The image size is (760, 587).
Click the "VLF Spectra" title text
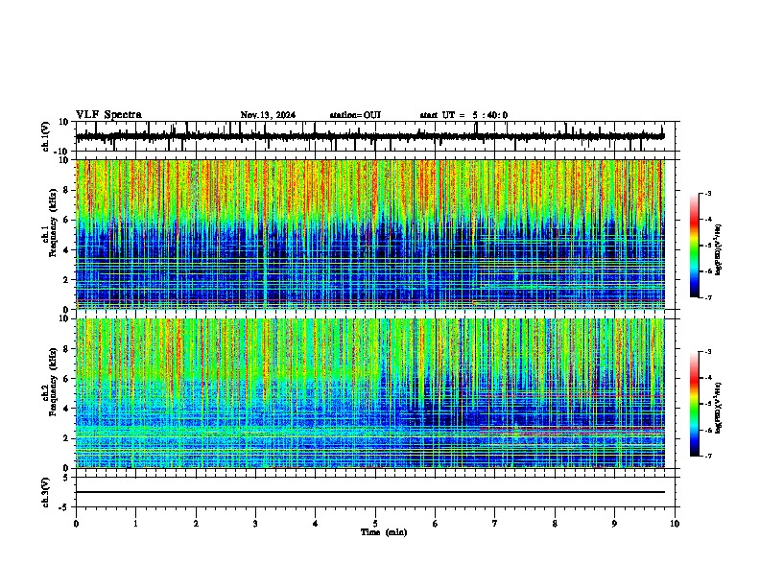[108, 115]
